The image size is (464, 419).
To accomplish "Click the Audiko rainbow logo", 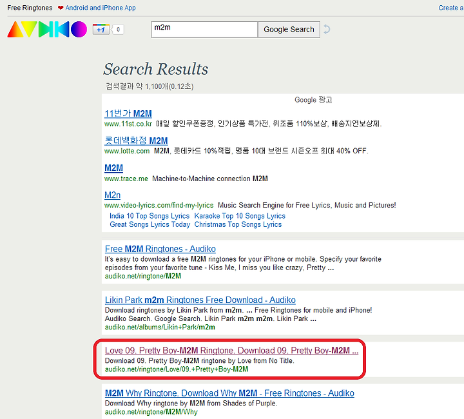I will click(47, 29).
